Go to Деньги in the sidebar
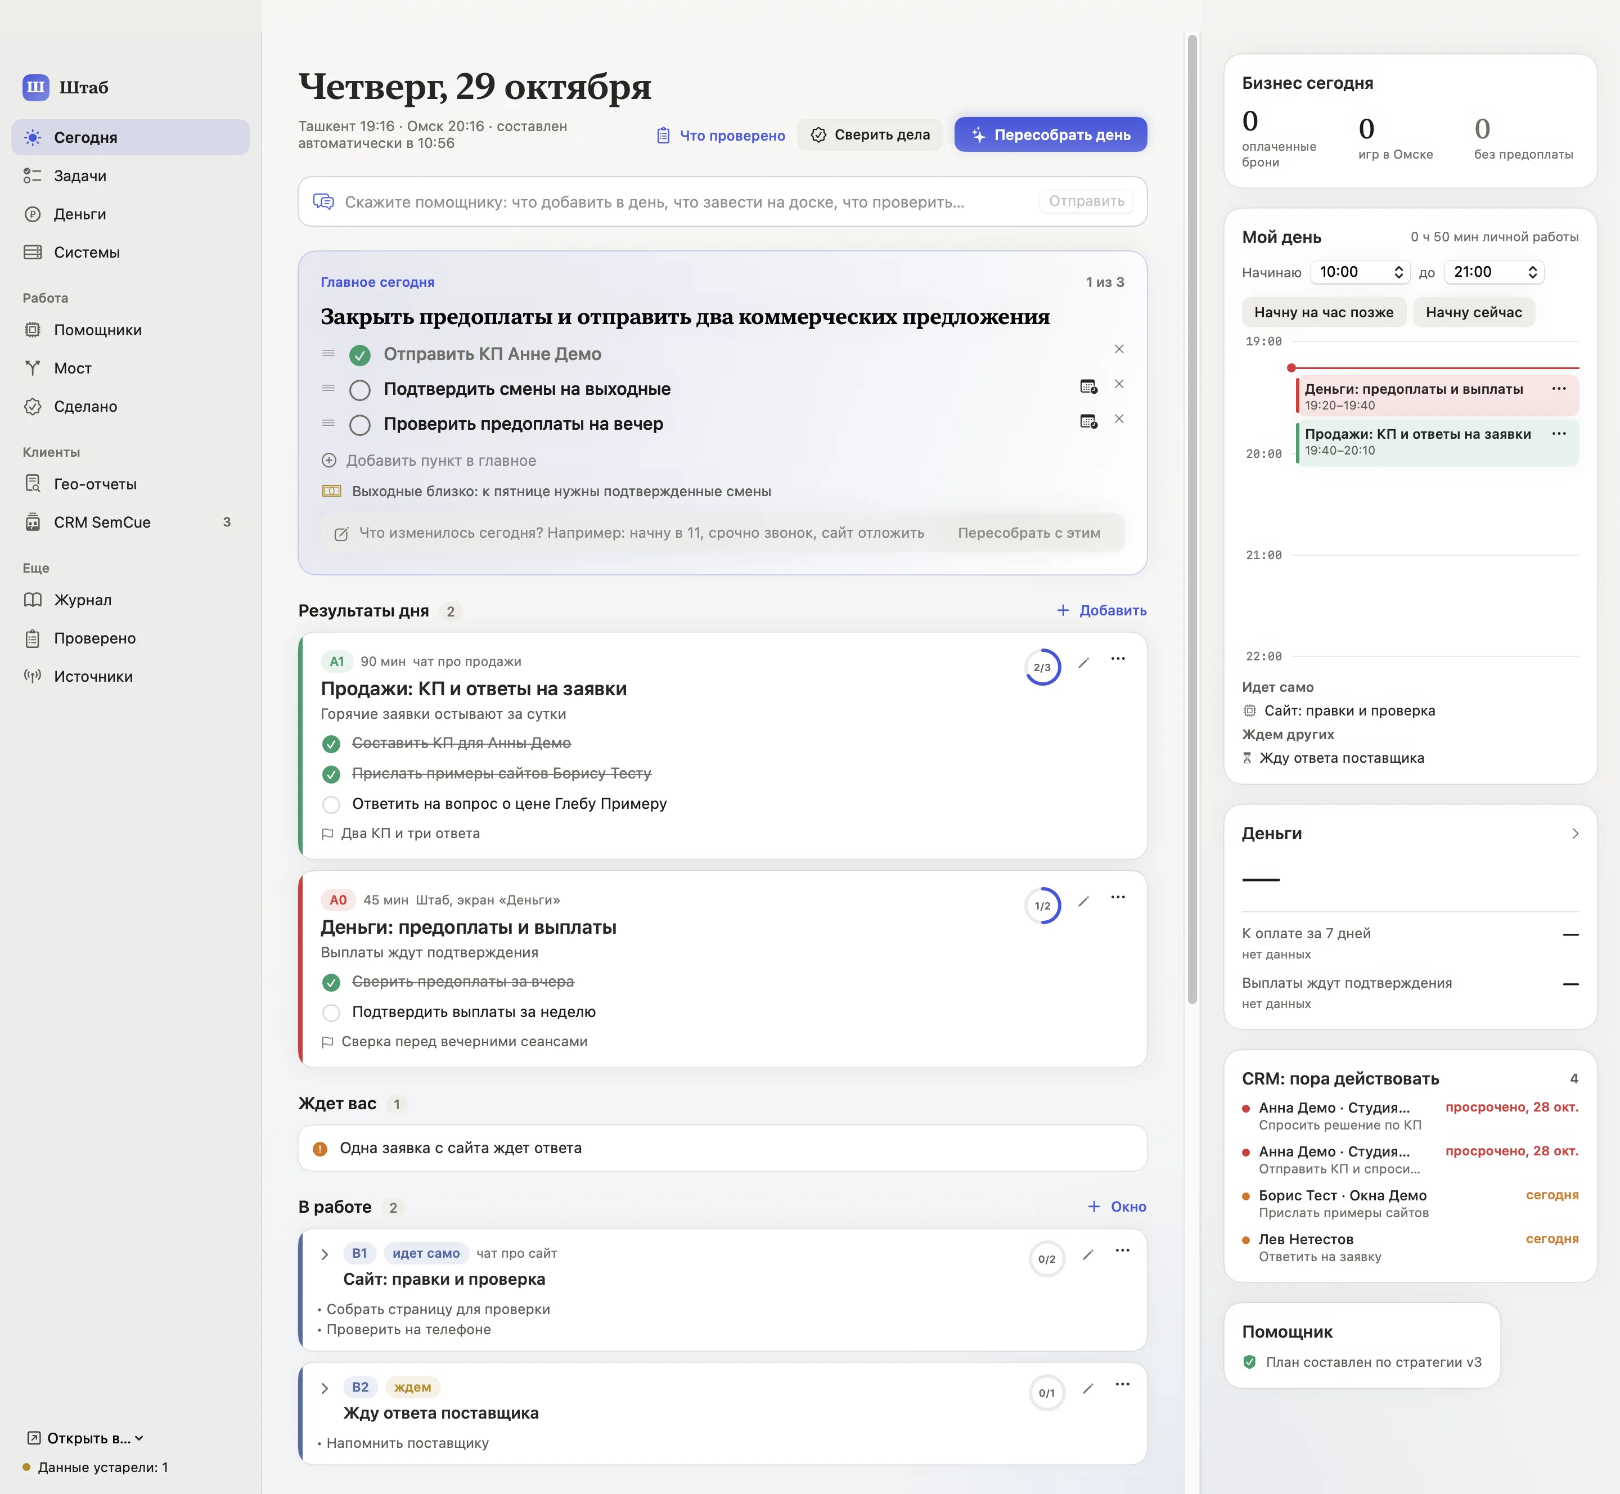Viewport: 1620px width, 1494px height. pyautogui.click(x=130, y=214)
